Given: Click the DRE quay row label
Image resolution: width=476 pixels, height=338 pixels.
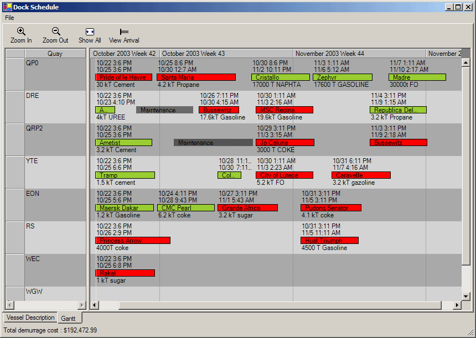Looking at the screenshot, I should (33, 96).
